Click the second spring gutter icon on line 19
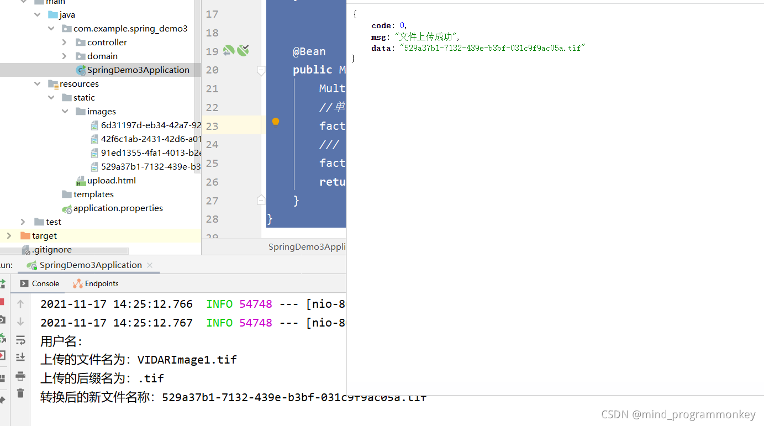This screenshot has height=426, width=764. click(x=243, y=50)
